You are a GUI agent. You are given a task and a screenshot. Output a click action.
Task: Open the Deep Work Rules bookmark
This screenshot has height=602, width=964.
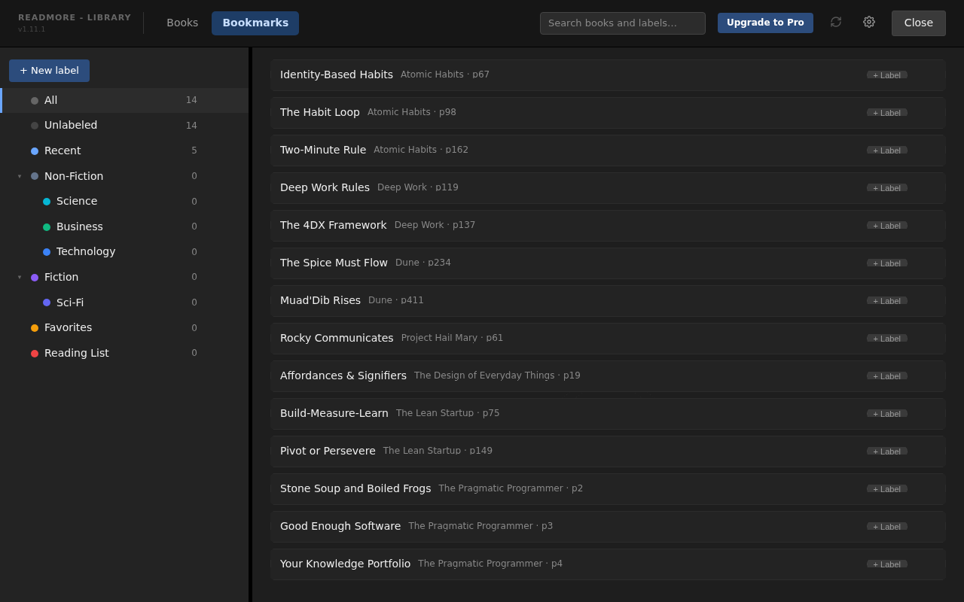pos(608,188)
